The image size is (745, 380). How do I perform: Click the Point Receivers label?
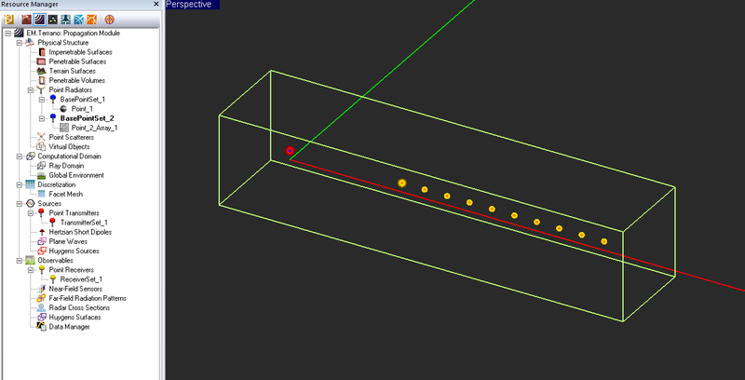tap(72, 270)
